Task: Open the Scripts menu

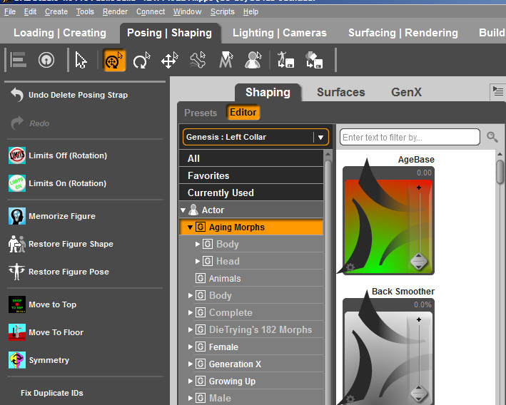Action: (223, 11)
